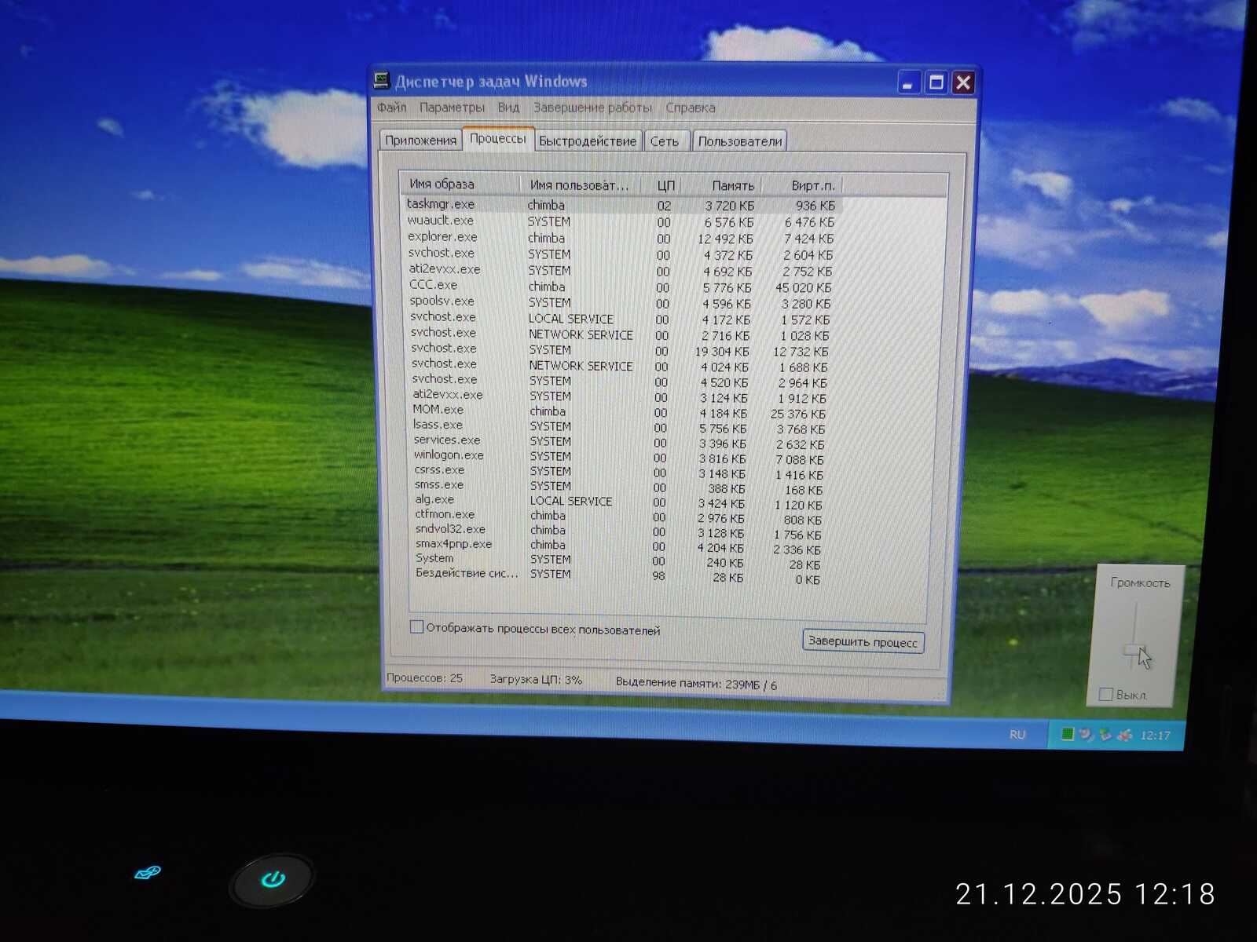1257x942 pixels.
Task: Select the alg.exe process
Action: [x=621, y=502]
